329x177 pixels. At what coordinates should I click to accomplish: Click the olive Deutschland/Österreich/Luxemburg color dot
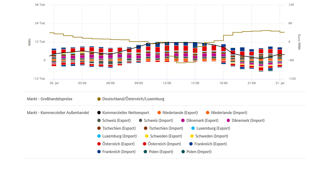(x=99, y=99)
